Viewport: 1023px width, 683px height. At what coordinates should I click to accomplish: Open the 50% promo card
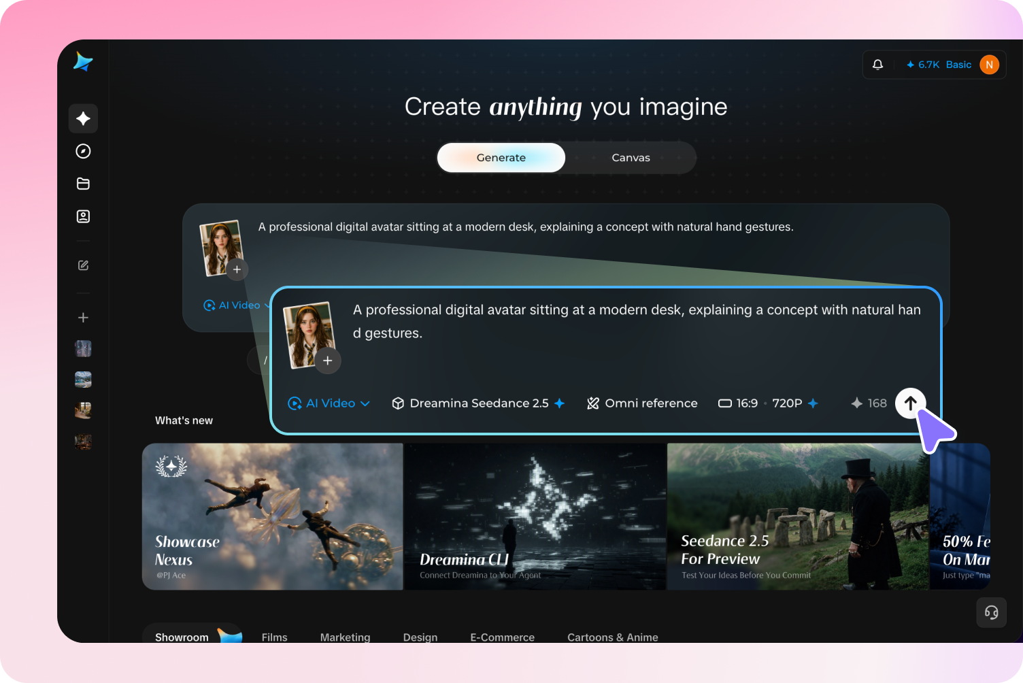click(x=960, y=516)
